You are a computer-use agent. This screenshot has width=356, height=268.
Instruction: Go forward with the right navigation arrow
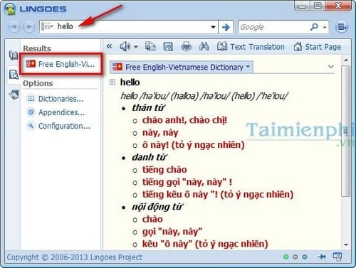tap(29, 27)
